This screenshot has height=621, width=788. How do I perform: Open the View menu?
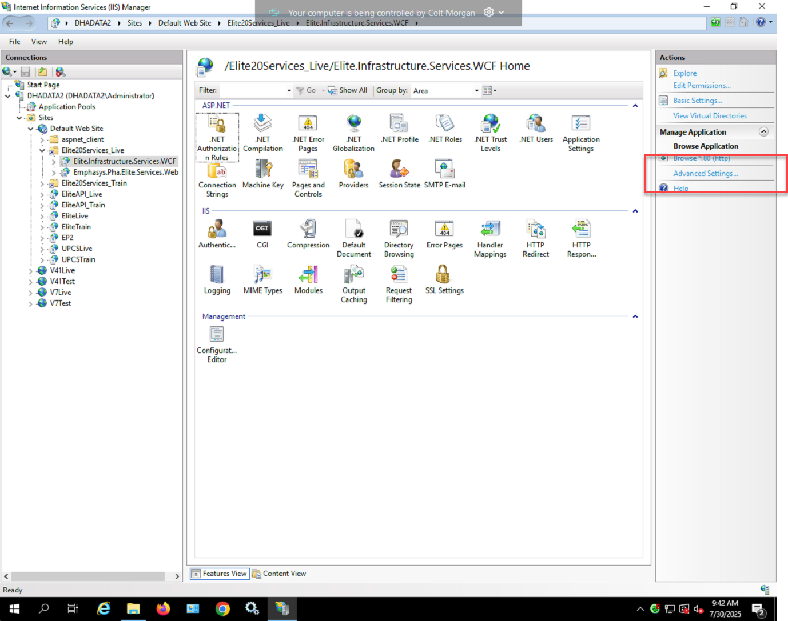39,42
